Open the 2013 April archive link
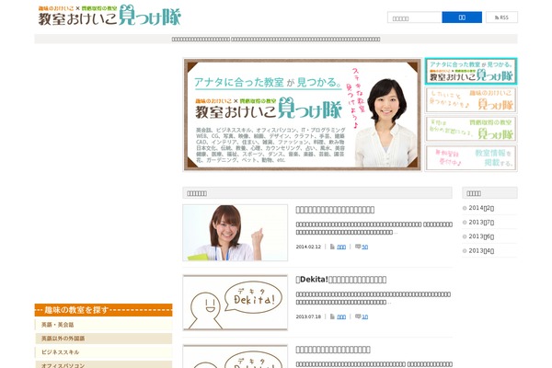The width and height of the screenshot is (552, 368). pyautogui.click(x=481, y=251)
